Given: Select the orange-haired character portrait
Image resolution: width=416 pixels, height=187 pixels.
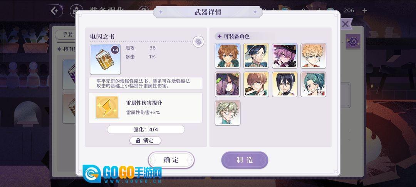Looking at the screenshot, I should [227, 56].
